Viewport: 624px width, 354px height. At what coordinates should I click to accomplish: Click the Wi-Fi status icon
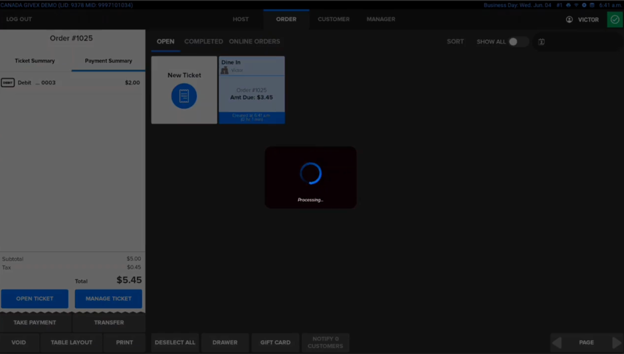pyautogui.click(x=576, y=5)
